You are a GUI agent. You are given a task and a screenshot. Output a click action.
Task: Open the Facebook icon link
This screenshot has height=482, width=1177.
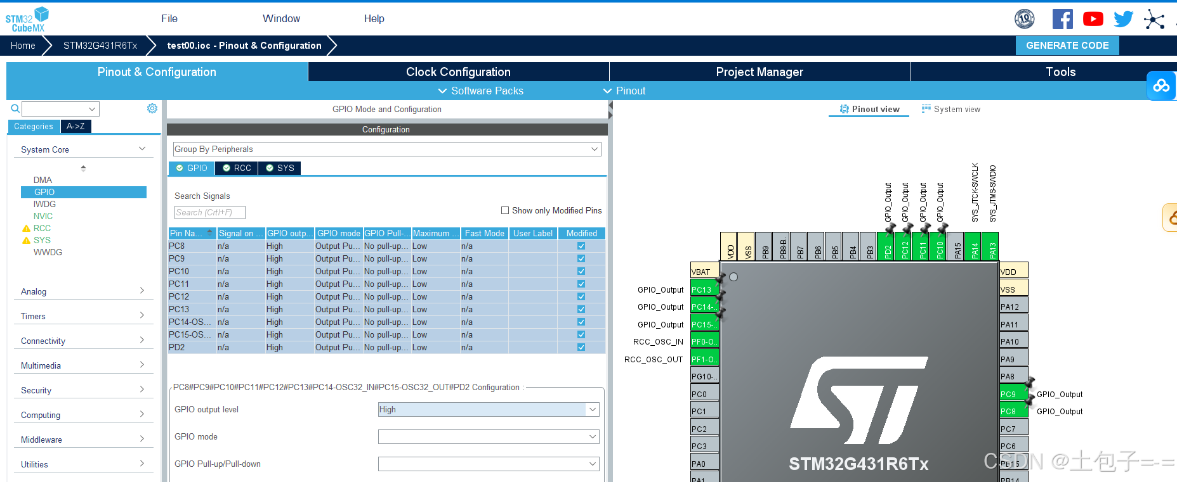1063,19
